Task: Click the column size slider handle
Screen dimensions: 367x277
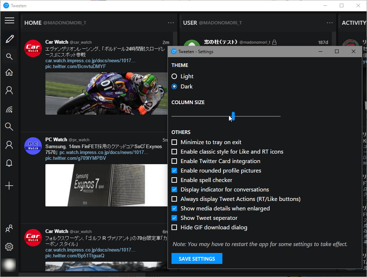Action: pyautogui.click(x=233, y=116)
